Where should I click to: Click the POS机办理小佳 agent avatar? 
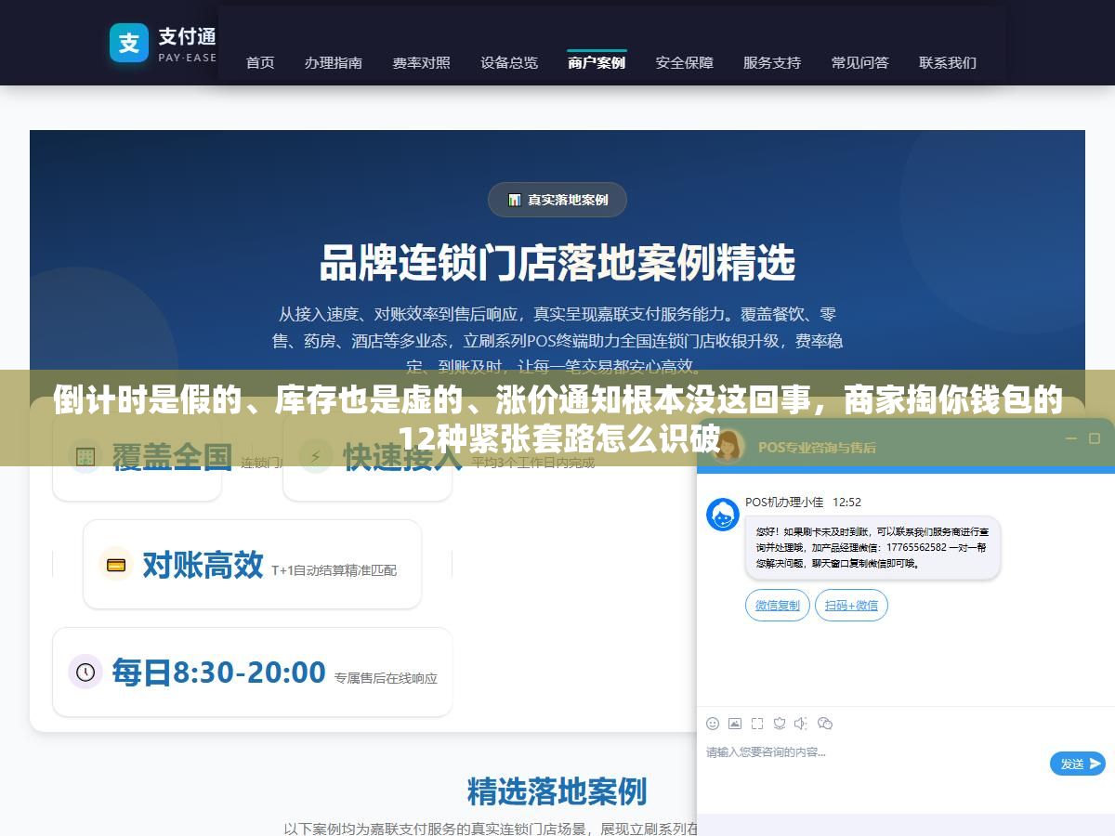click(723, 515)
